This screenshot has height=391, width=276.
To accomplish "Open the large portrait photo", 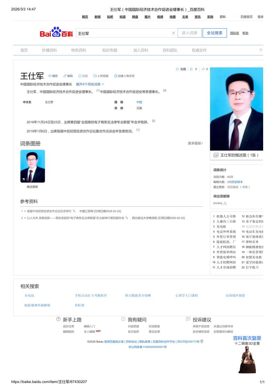I will click(x=236, y=109).
